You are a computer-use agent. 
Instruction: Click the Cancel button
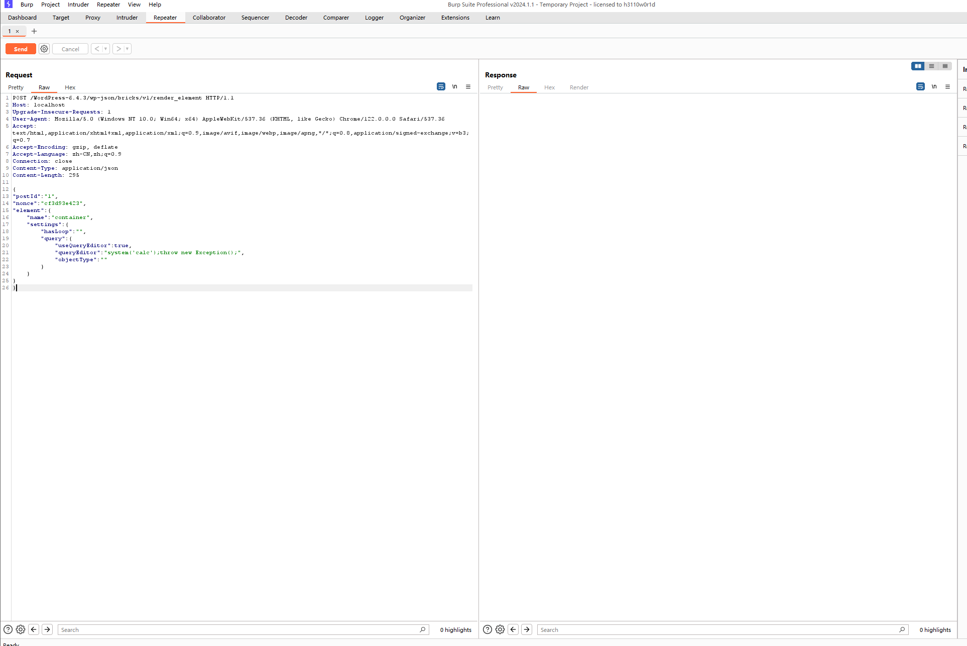pos(70,49)
